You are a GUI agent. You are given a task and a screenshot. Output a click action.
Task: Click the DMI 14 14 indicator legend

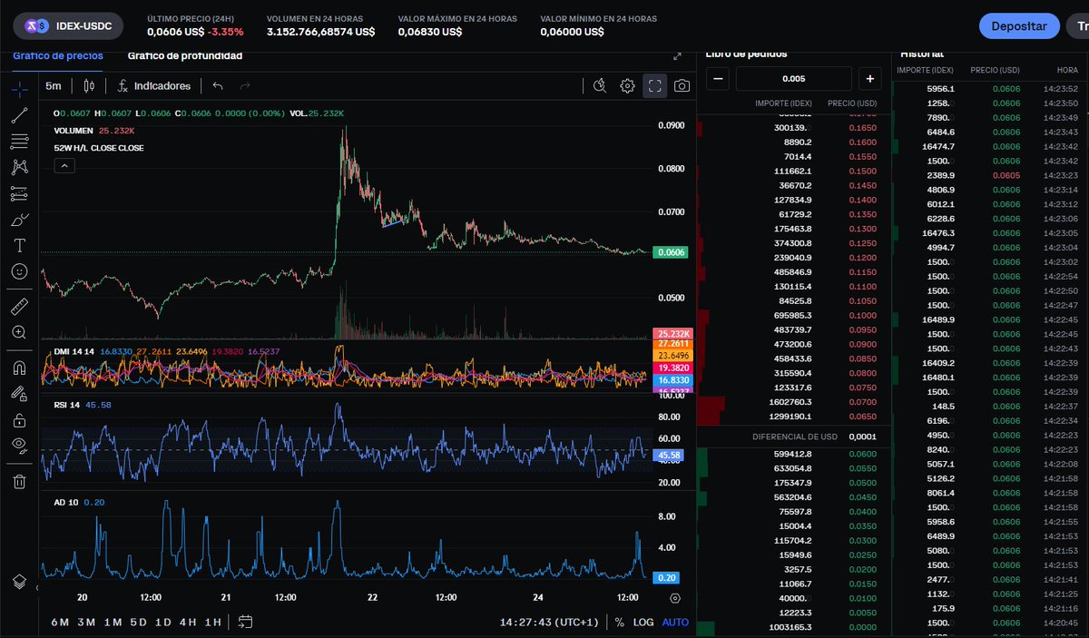pos(72,350)
